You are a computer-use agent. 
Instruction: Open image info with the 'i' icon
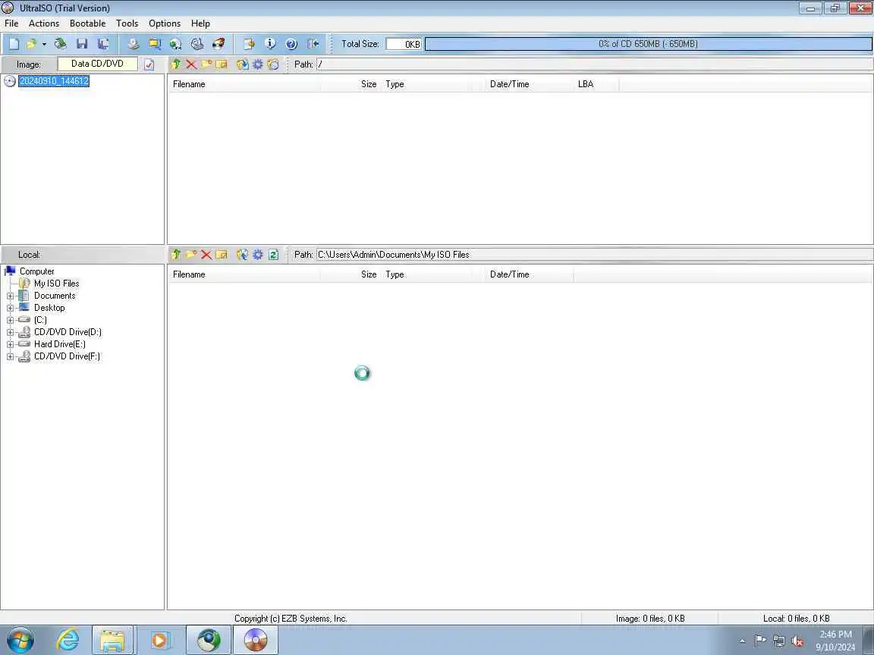coord(270,44)
